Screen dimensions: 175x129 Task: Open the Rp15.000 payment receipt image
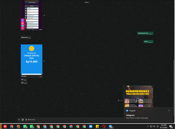tap(31, 59)
